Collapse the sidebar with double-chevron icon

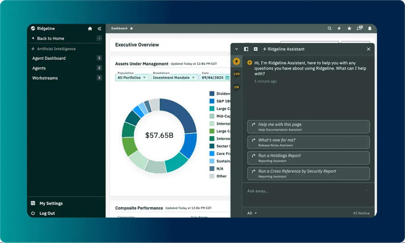pos(99,28)
